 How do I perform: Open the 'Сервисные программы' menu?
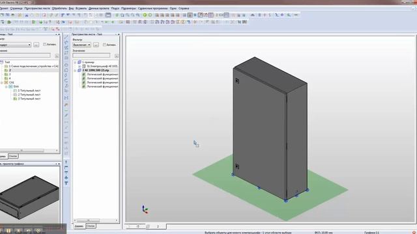[x=152, y=8]
